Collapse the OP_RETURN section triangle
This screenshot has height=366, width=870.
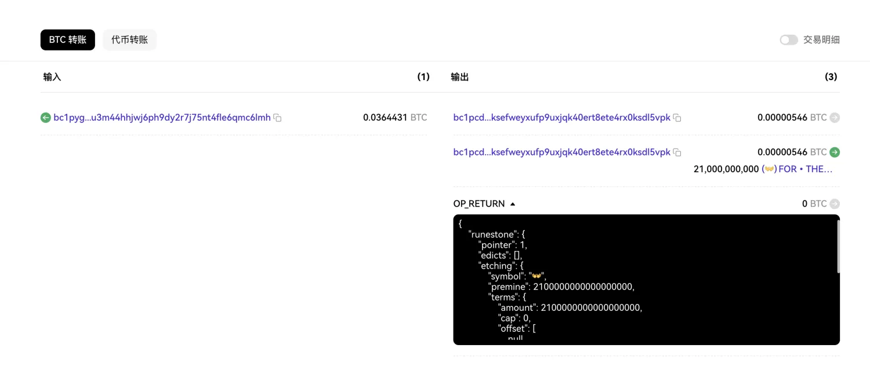pos(512,204)
